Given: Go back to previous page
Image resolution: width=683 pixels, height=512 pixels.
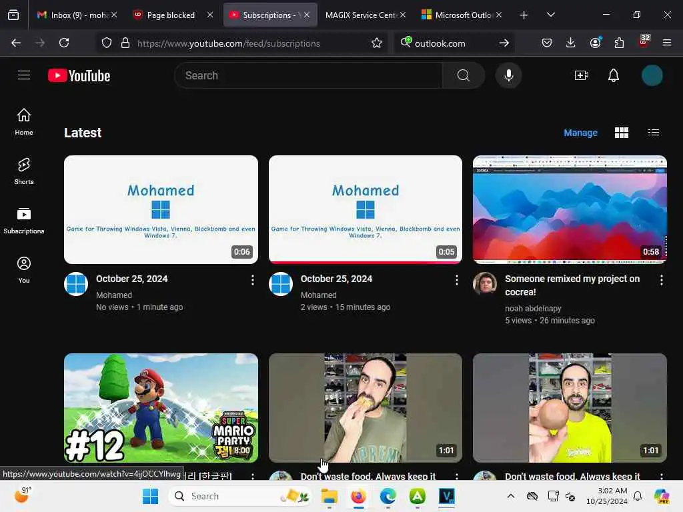Looking at the screenshot, I should pos(16,43).
